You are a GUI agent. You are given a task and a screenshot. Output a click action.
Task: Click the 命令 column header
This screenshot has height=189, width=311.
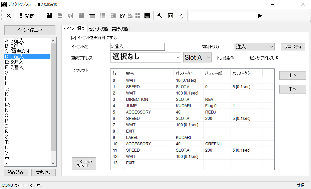click(149, 73)
